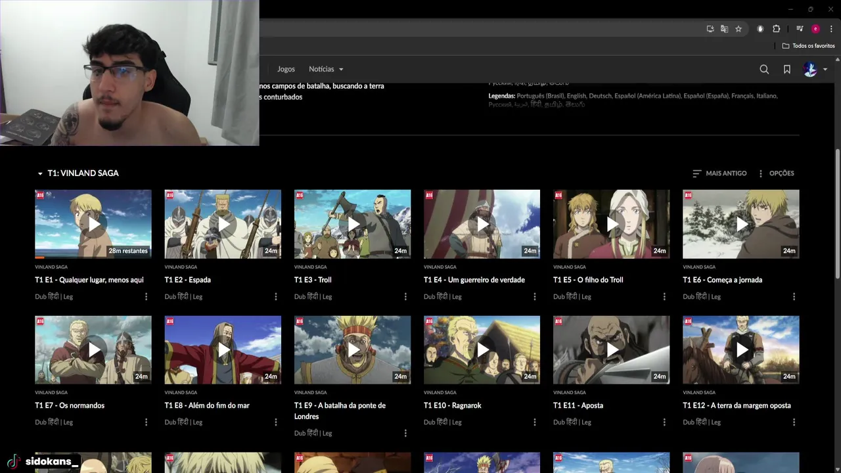Play T1 E2 Espada thumbnail
The image size is (841, 473).
[223, 224]
